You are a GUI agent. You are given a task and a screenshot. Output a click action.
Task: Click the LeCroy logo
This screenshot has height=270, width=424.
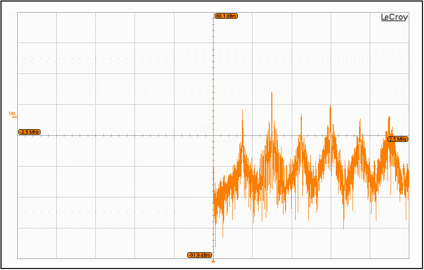pos(394,17)
